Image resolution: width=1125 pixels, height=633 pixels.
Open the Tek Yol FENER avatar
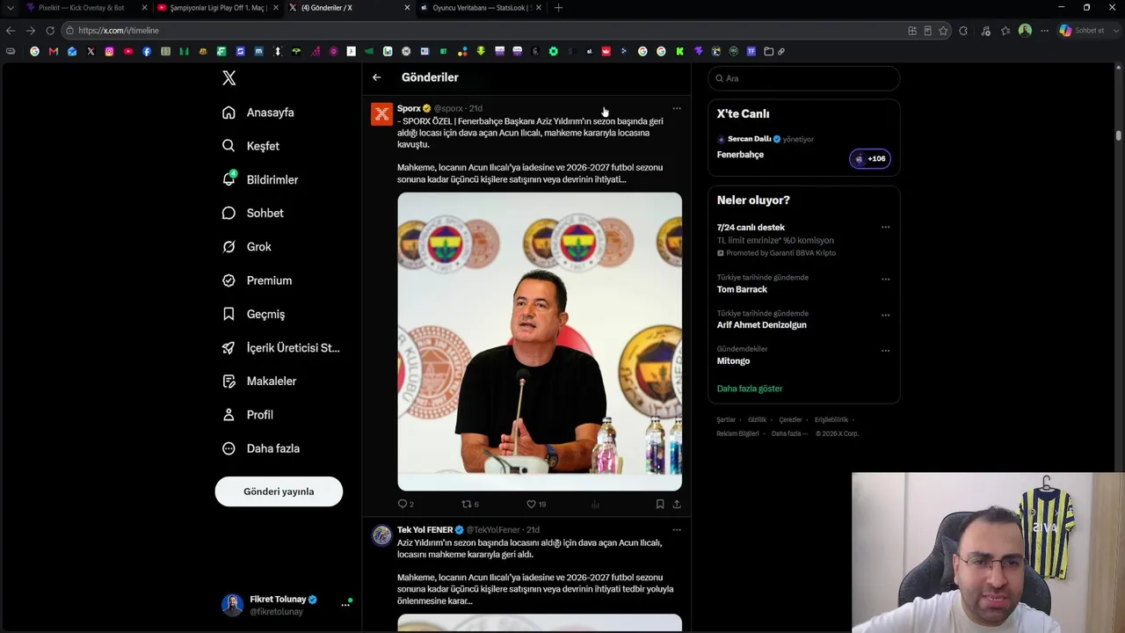(381, 536)
